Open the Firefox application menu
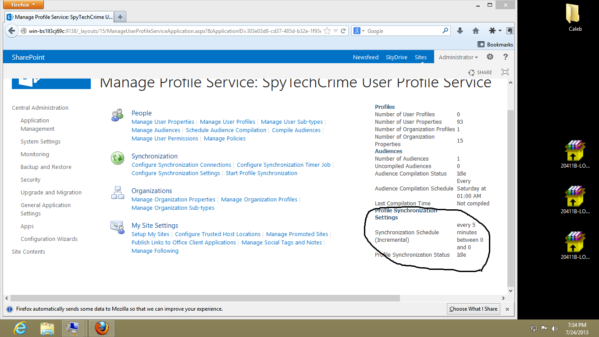This screenshot has height=337, width=599. coord(24,5)
